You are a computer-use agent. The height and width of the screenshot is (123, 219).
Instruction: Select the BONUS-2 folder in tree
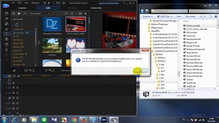point(162,61)
